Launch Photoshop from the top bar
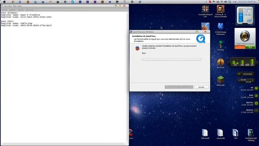The image size is (259, 146). 80,2
